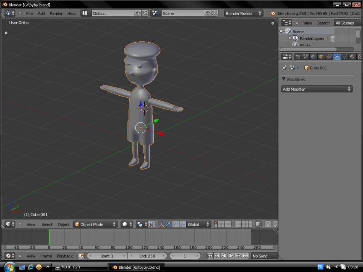Screen dimensions: 363x272
Task: Open the Outliner editor type selector
Action: click(287, 23)
